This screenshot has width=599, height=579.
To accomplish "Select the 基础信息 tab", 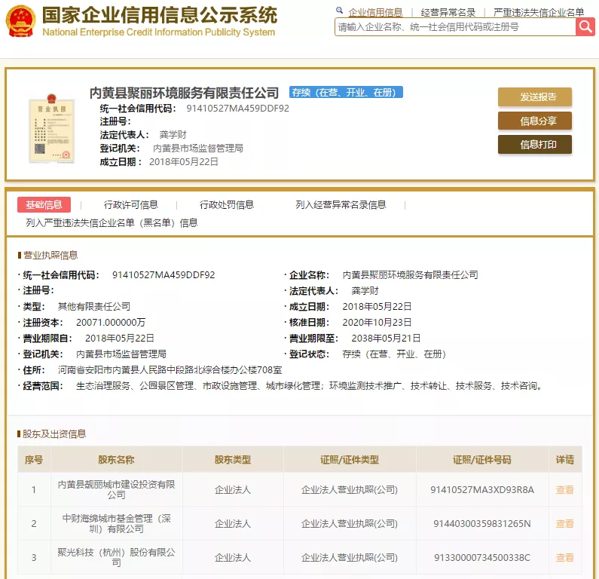I will point(44,205).
